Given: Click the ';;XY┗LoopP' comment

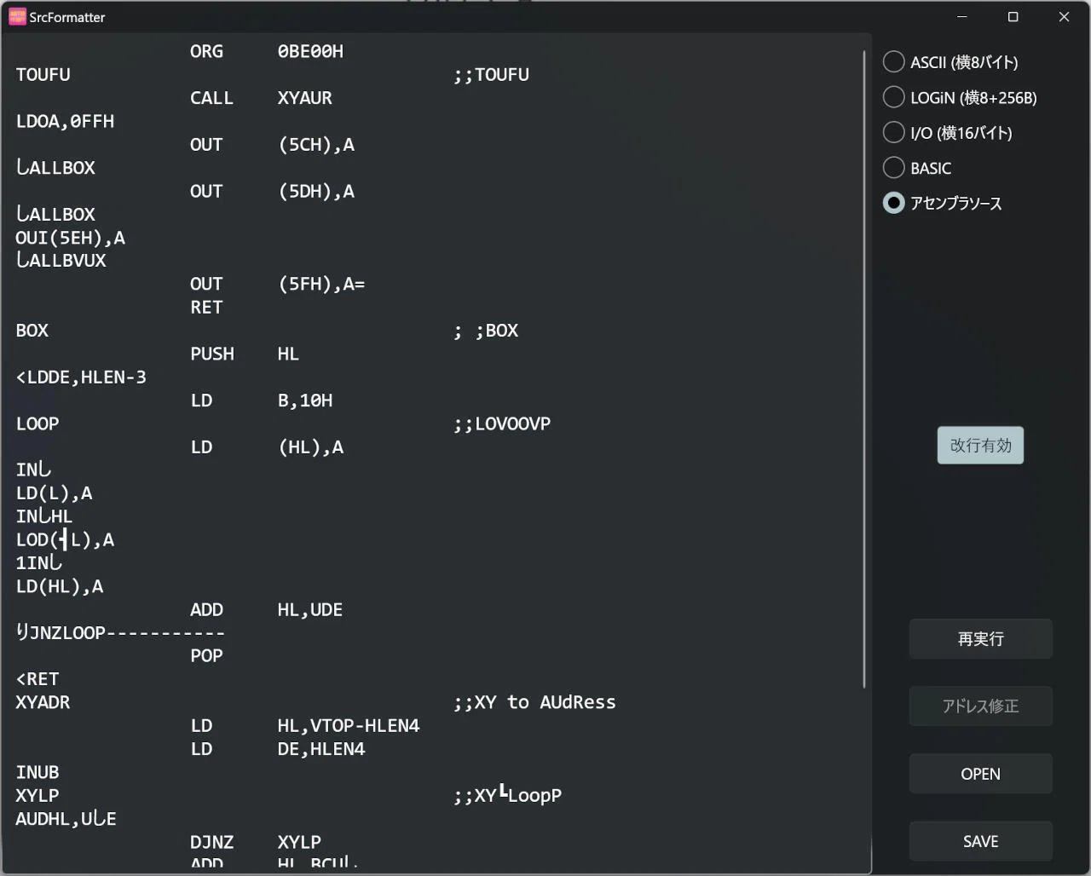Looking at the screenshot, I should point(507,795).
